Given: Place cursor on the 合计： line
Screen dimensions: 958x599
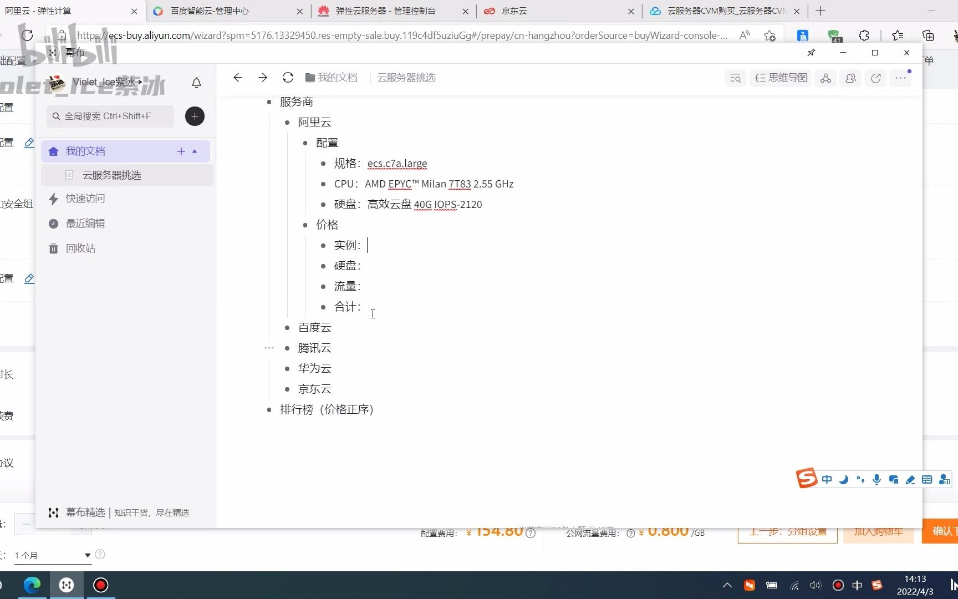Looking at the screenshot, I should 348,307.
